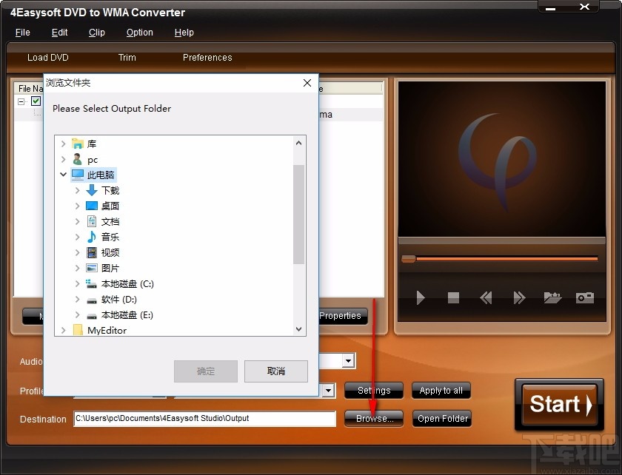Open the Profile dropdown list
Viewport: 622px width, 475px height.
327,390
